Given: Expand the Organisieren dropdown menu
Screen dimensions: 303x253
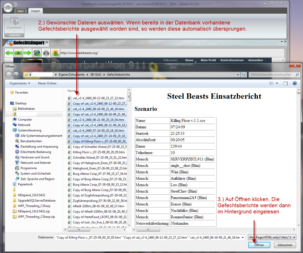Looking at the screenshot, I should click(x=20, y=83).
